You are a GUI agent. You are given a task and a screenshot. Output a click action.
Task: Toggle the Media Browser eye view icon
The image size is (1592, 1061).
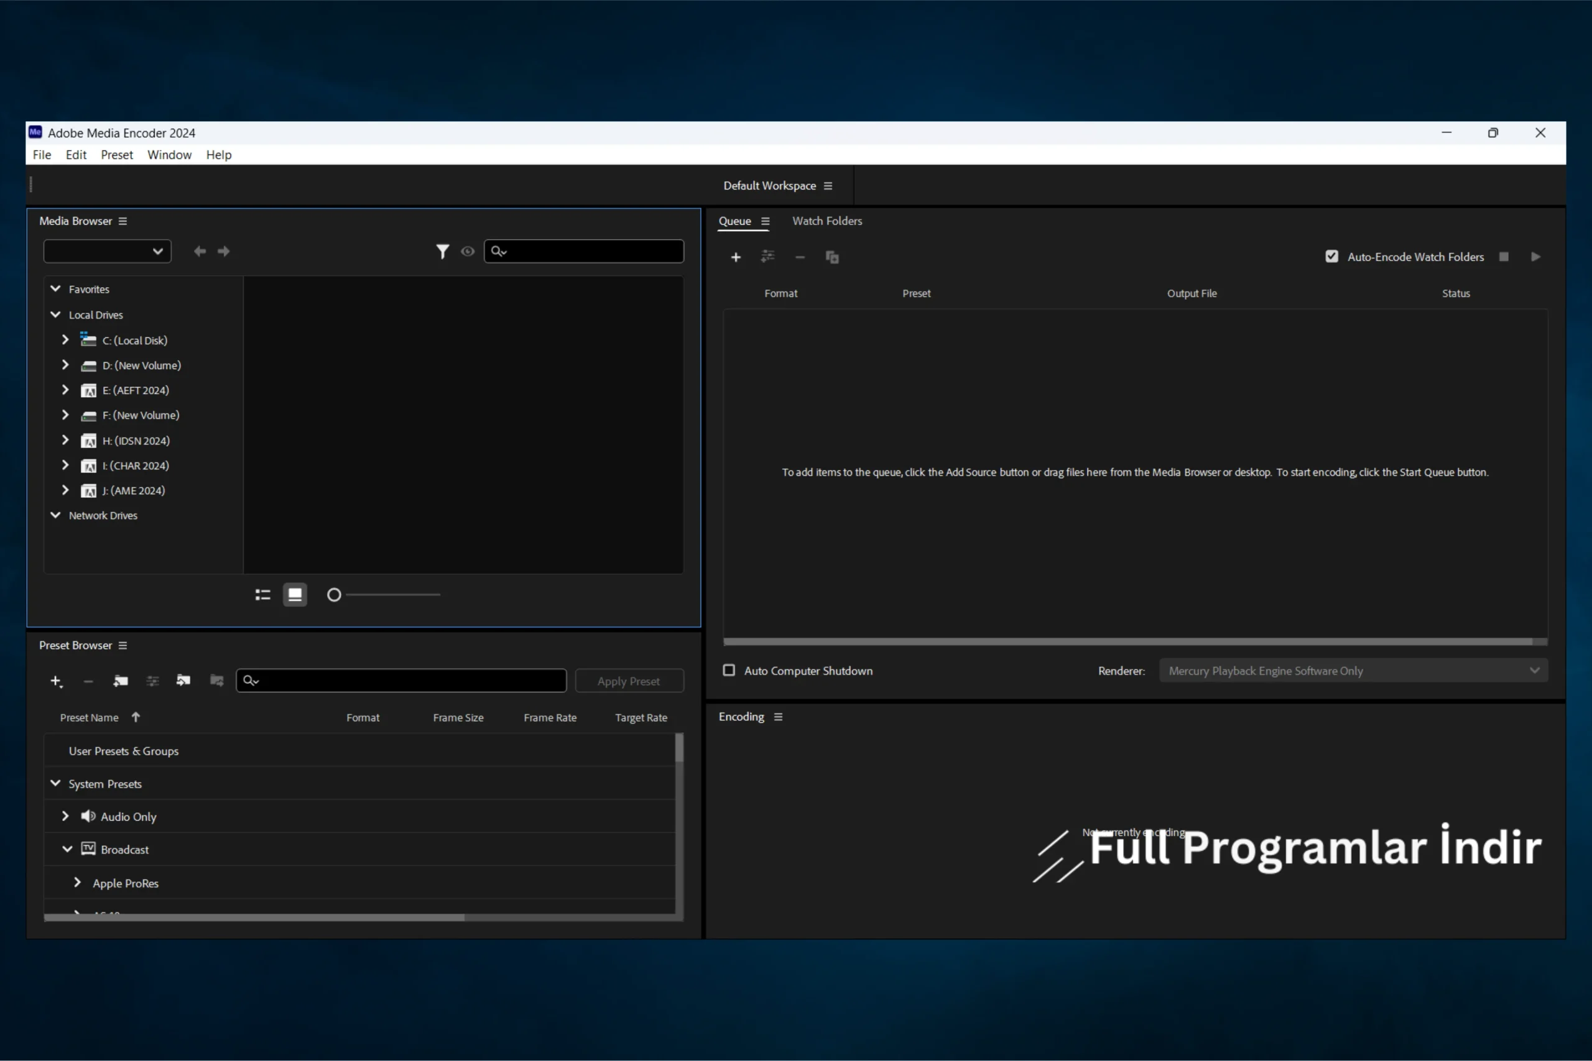[468, 251]
